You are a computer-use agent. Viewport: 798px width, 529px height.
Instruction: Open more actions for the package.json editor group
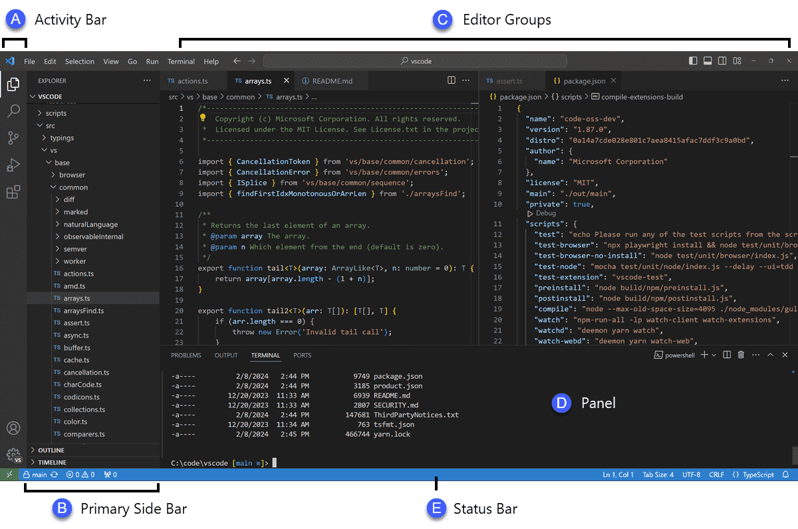[785, 80]
